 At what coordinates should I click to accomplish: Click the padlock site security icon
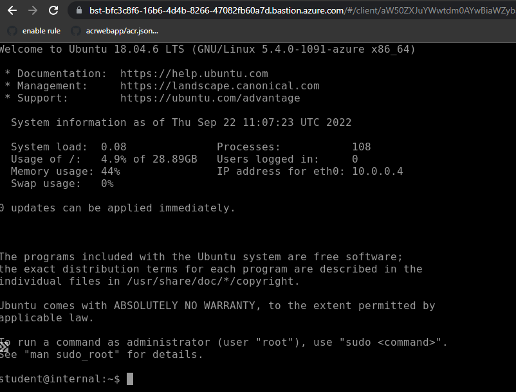pyautogui.click(x=79, y=10)
